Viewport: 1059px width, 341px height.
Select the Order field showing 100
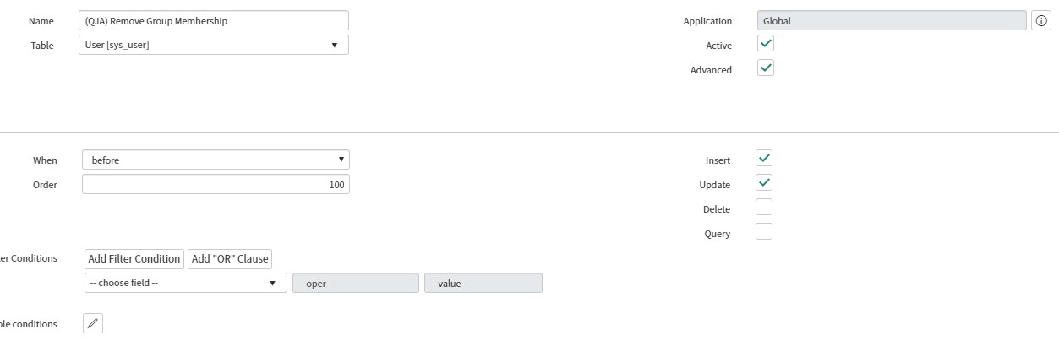tap(216, 184)
